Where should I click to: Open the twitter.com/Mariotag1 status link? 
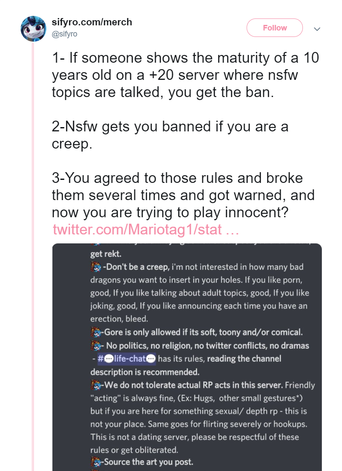146,230
